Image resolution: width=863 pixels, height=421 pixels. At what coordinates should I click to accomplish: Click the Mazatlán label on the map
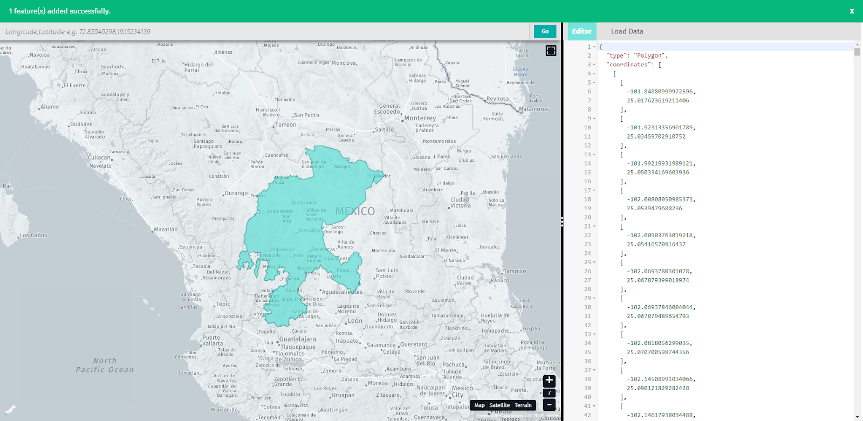coord(166,230)
